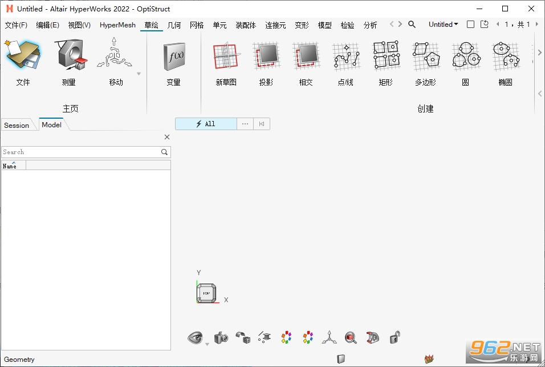Open the 装配体 assembly ribbon tab
Image resolution: width=545 pixels, height=367 pixels.
(246, 25)
